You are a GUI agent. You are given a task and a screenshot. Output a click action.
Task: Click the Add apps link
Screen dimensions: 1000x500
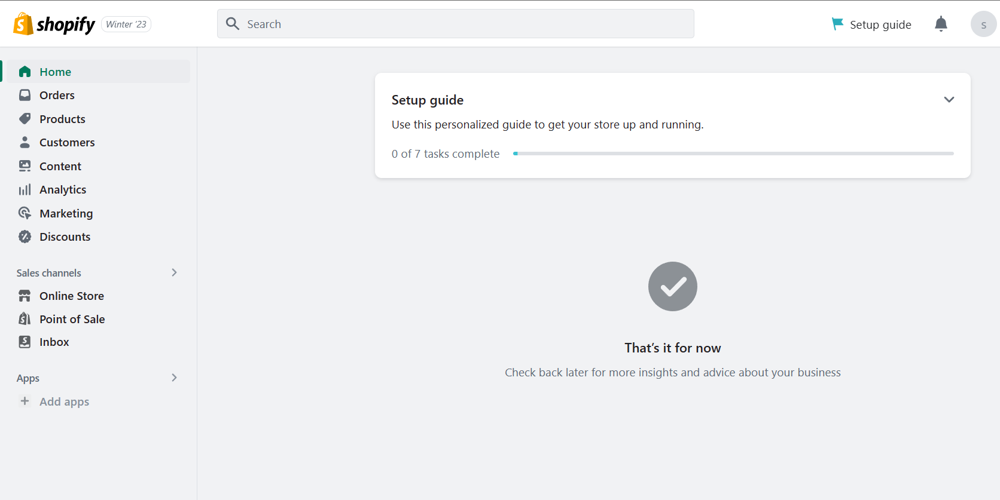(x=64, y=401)
